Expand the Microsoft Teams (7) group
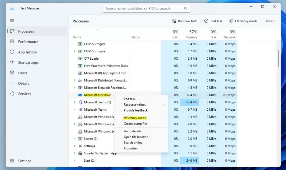286x170 pixels. tap(74, 102)
